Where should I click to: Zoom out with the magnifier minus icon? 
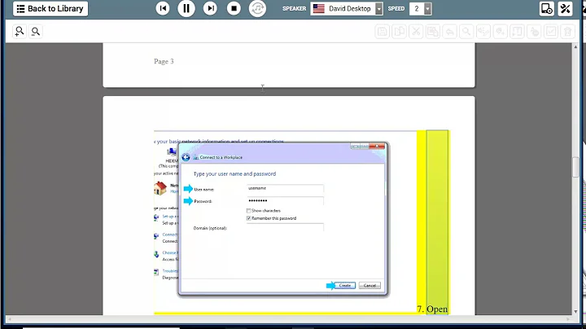pos(36,32)
